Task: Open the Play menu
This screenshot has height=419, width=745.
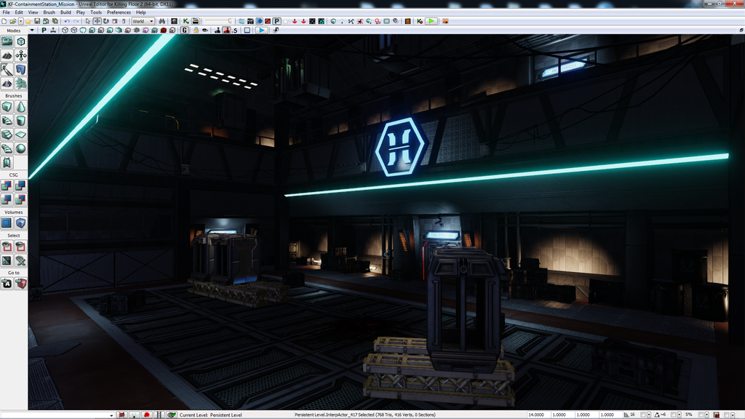Action: 81,12
